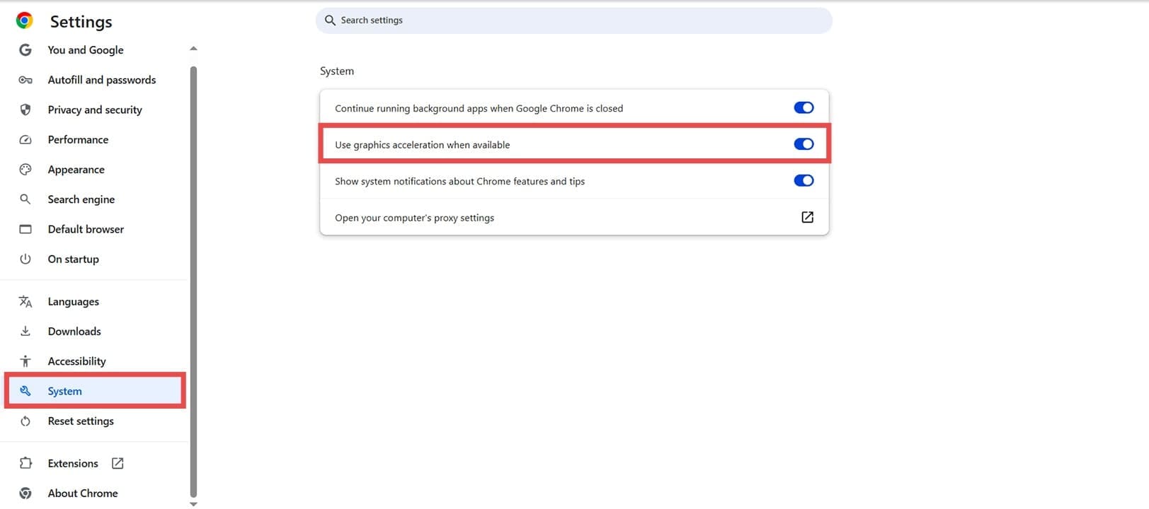The width and height of the screenshot is (1149, 509).
Task: Toggle Show system notifications about Chrome switch
Action: [804, 180]
